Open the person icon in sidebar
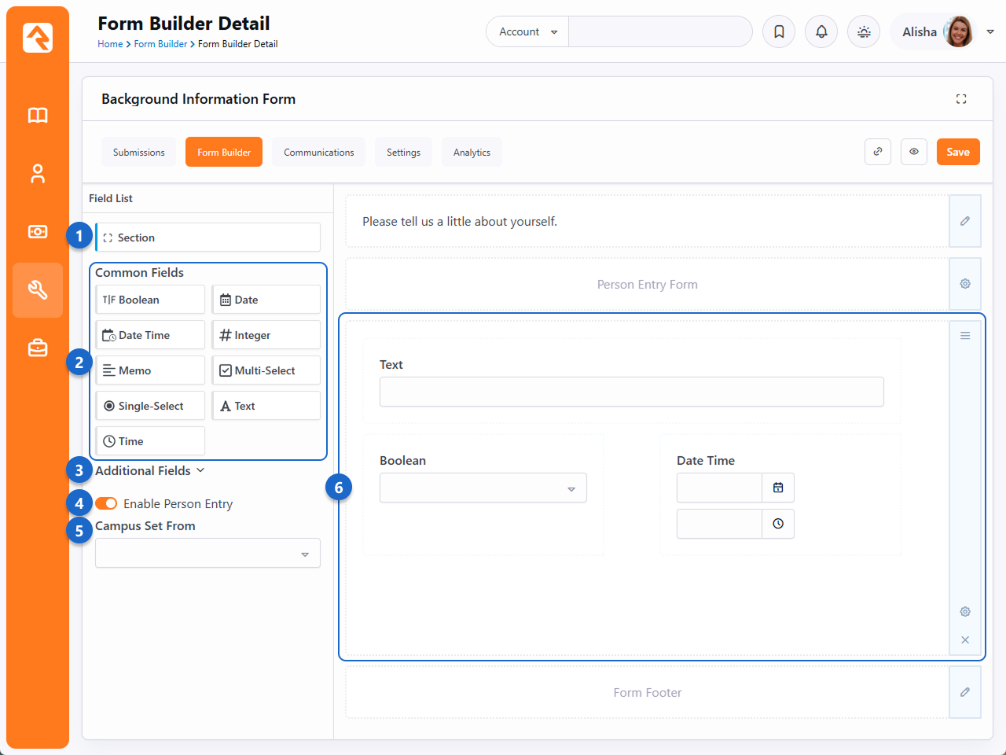The height and width of the screenshot is (755, 1006). (x=38, y=174)
